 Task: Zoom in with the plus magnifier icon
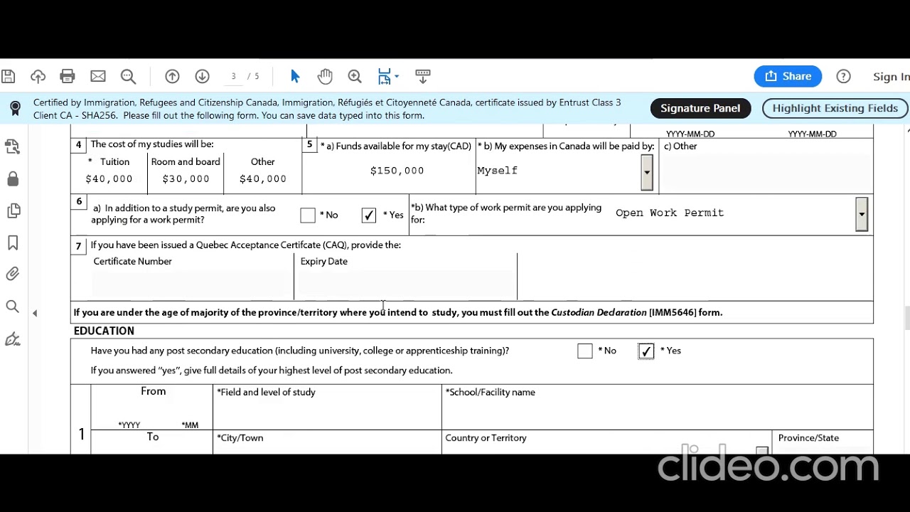(355, 76)
